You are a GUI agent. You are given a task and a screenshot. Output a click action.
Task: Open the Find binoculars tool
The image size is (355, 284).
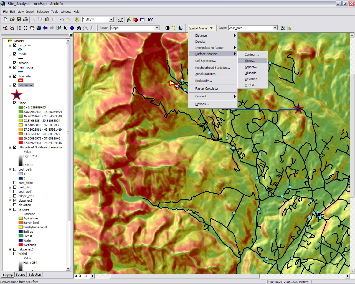(79, 28)
